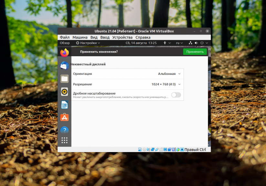Open the Help question mark icon
The height and width of the screenshot is (186, 266).
click(x=64, y=130)
